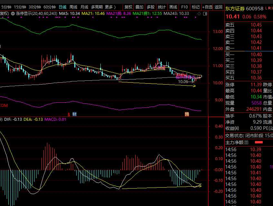Click the 标记 mark button
This screenshot has width=273, height=206.
(195, 7)
